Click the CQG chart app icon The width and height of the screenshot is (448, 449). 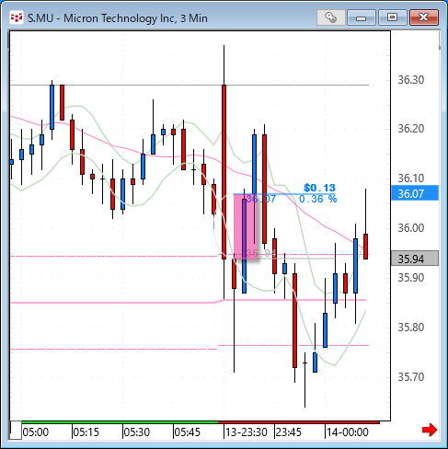(17, 18)
